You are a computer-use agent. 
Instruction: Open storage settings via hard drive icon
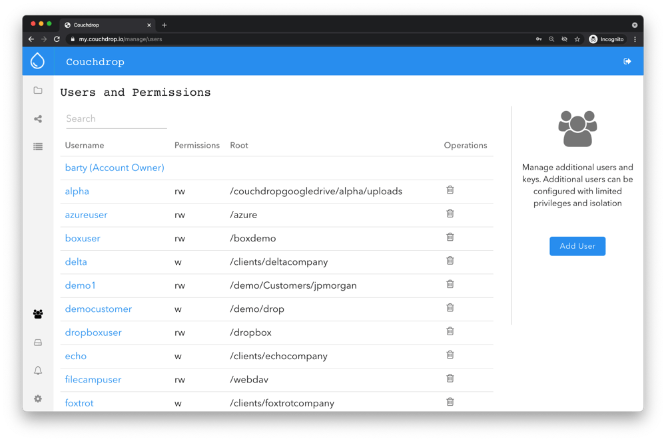coord(38,342)
